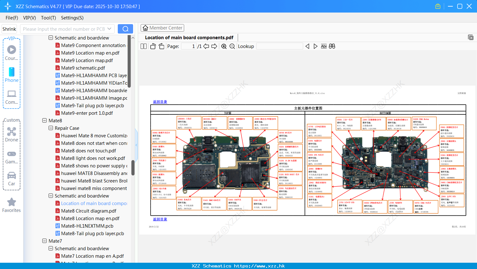Open the Course sidebar icon
This screenshot has height=269, width=477.
(x=12, y=53)
